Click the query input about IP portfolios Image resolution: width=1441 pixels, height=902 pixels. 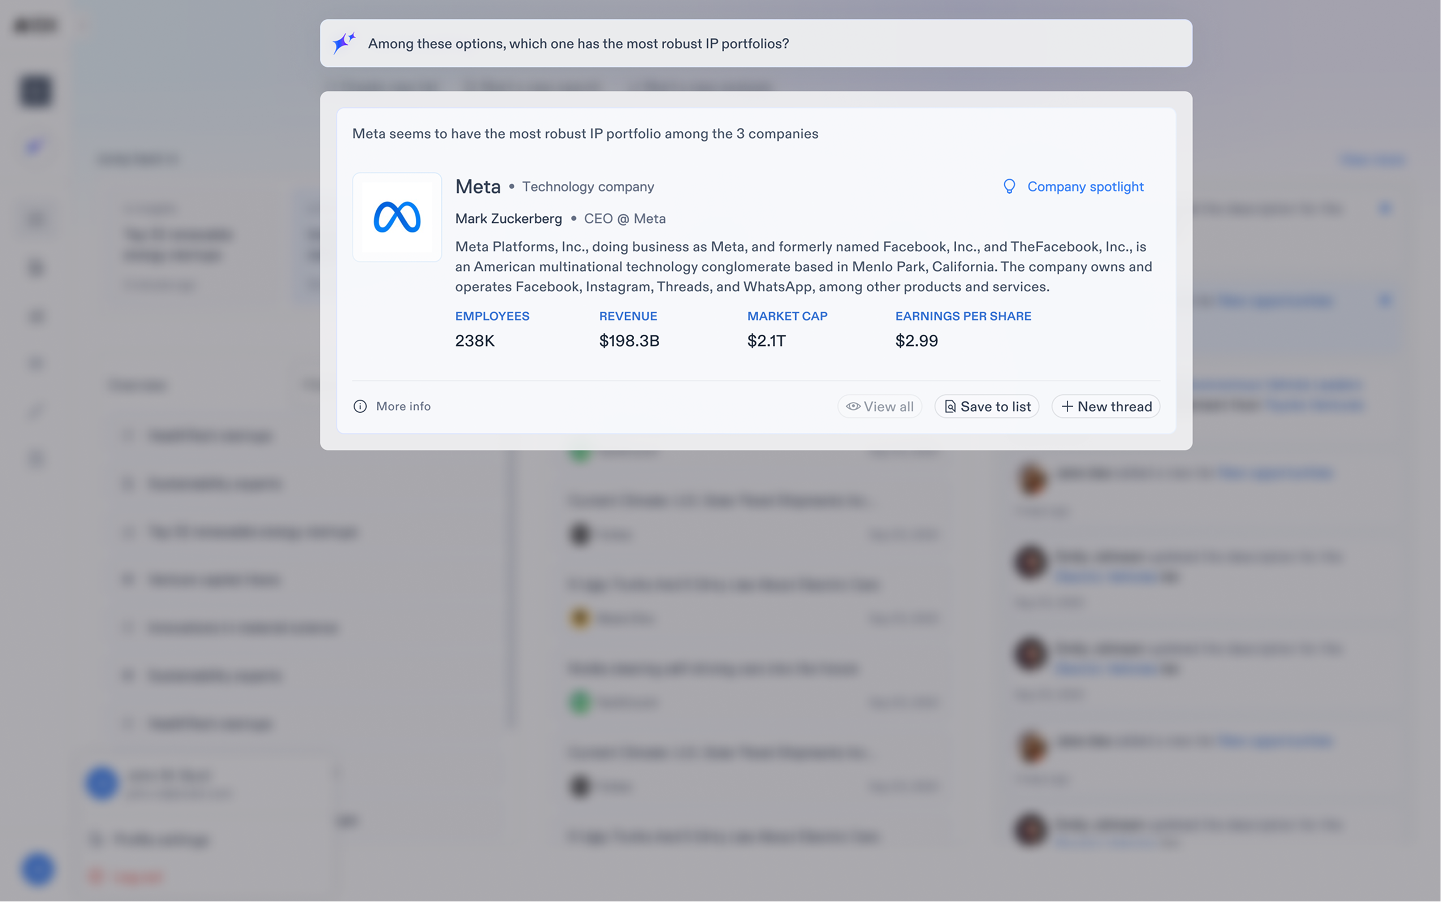coord(755,43)
